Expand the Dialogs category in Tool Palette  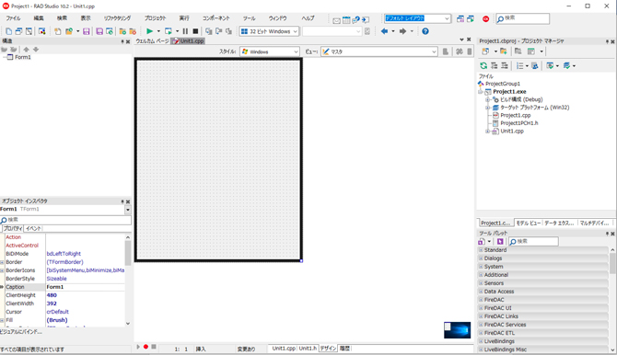pos(481,258)
